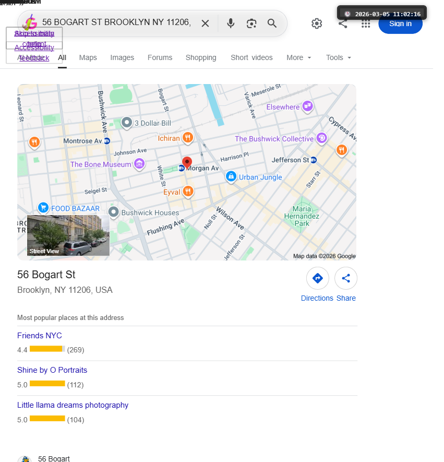Switch to the Forums tab
The width and height of the screenshot is (444, 462).
coord(160,58)
